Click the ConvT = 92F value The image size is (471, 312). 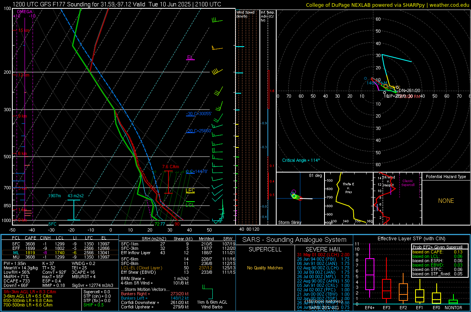tap(54, 272)
